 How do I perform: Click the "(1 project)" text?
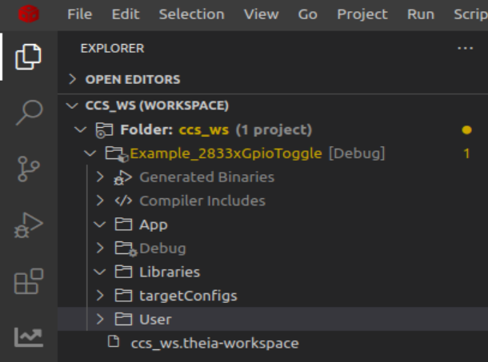[x=274, y=130]
